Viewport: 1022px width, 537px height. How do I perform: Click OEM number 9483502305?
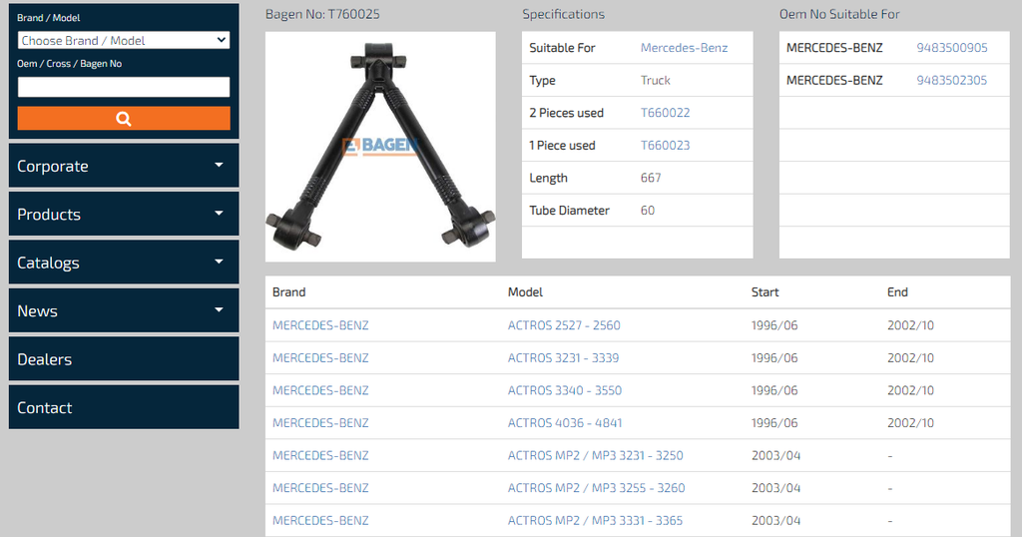tap(951, 80)
